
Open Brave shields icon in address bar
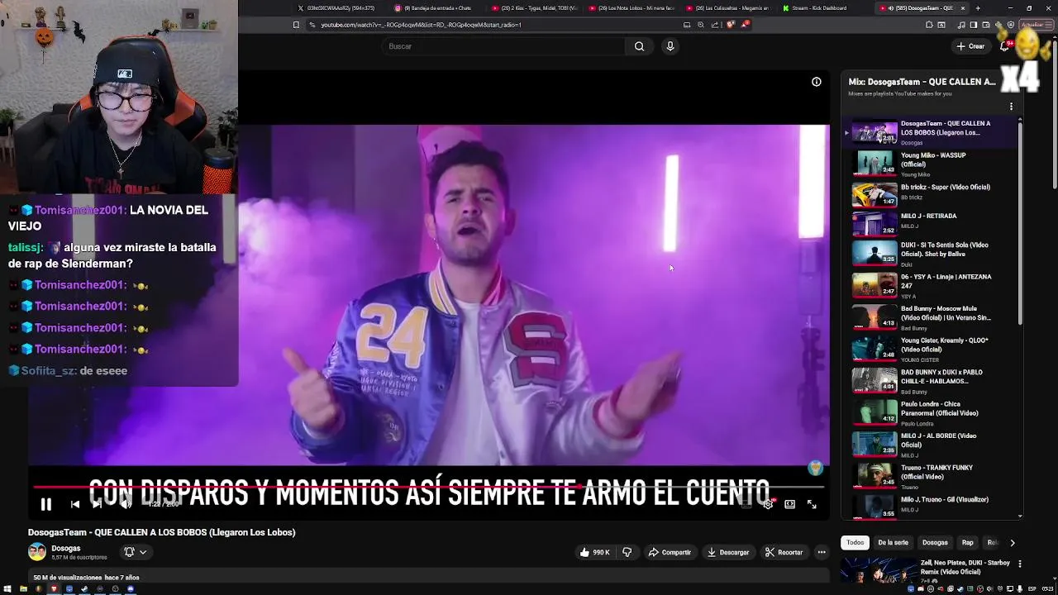point(731,25)
